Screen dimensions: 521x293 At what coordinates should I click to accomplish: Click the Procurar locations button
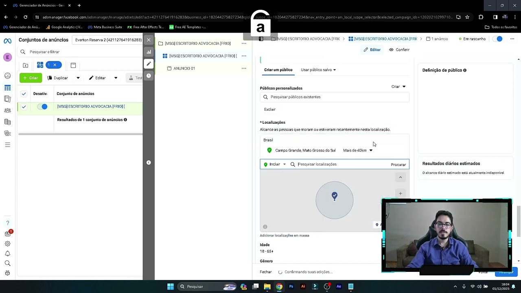(398, 165)
